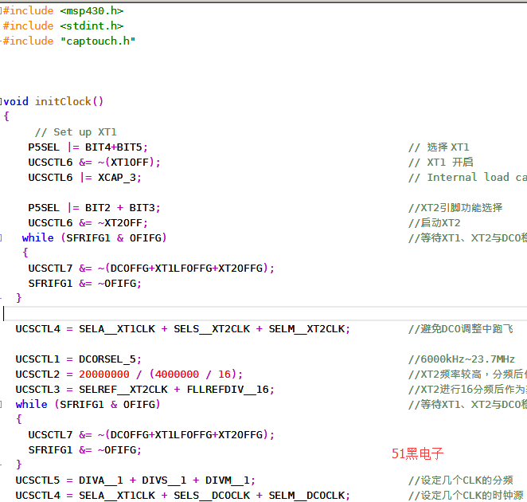Image resolution: width=527 pixels, height=502 pixels.
Task: Click the 'UCSCTL5 = DIVA__1' statement
Action: (69, 480)
